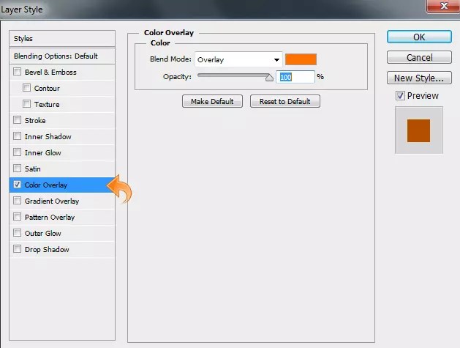Click the orange overlay color swatch
Image resolution: width=460 pixels, height=348 pixels.
pos(301,59)
